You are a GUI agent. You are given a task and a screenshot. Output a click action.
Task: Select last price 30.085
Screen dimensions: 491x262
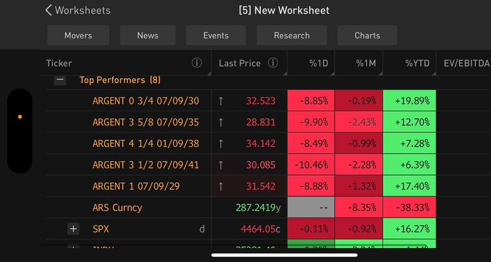pos(261,165)
